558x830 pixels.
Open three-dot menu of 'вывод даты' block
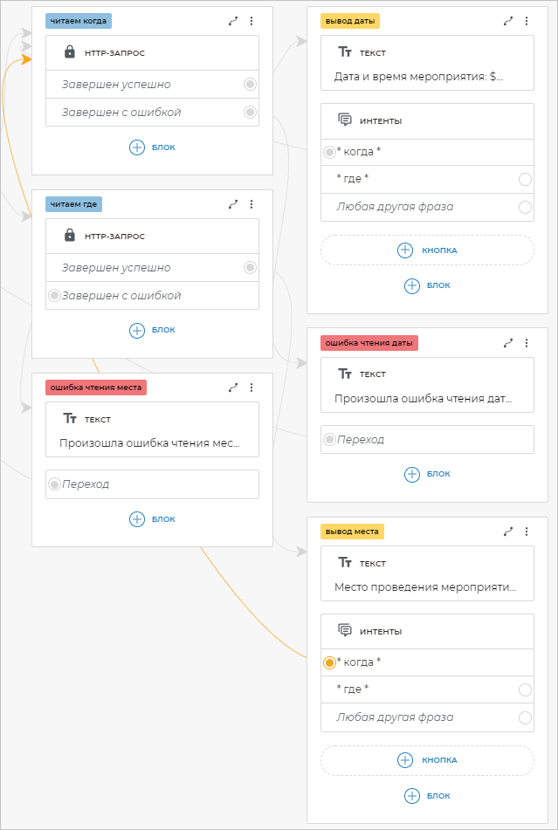pos(527,21)
